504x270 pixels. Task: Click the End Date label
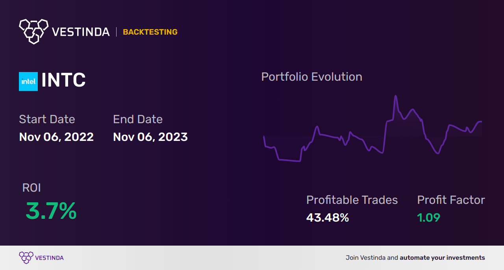(x=138, y=119)
